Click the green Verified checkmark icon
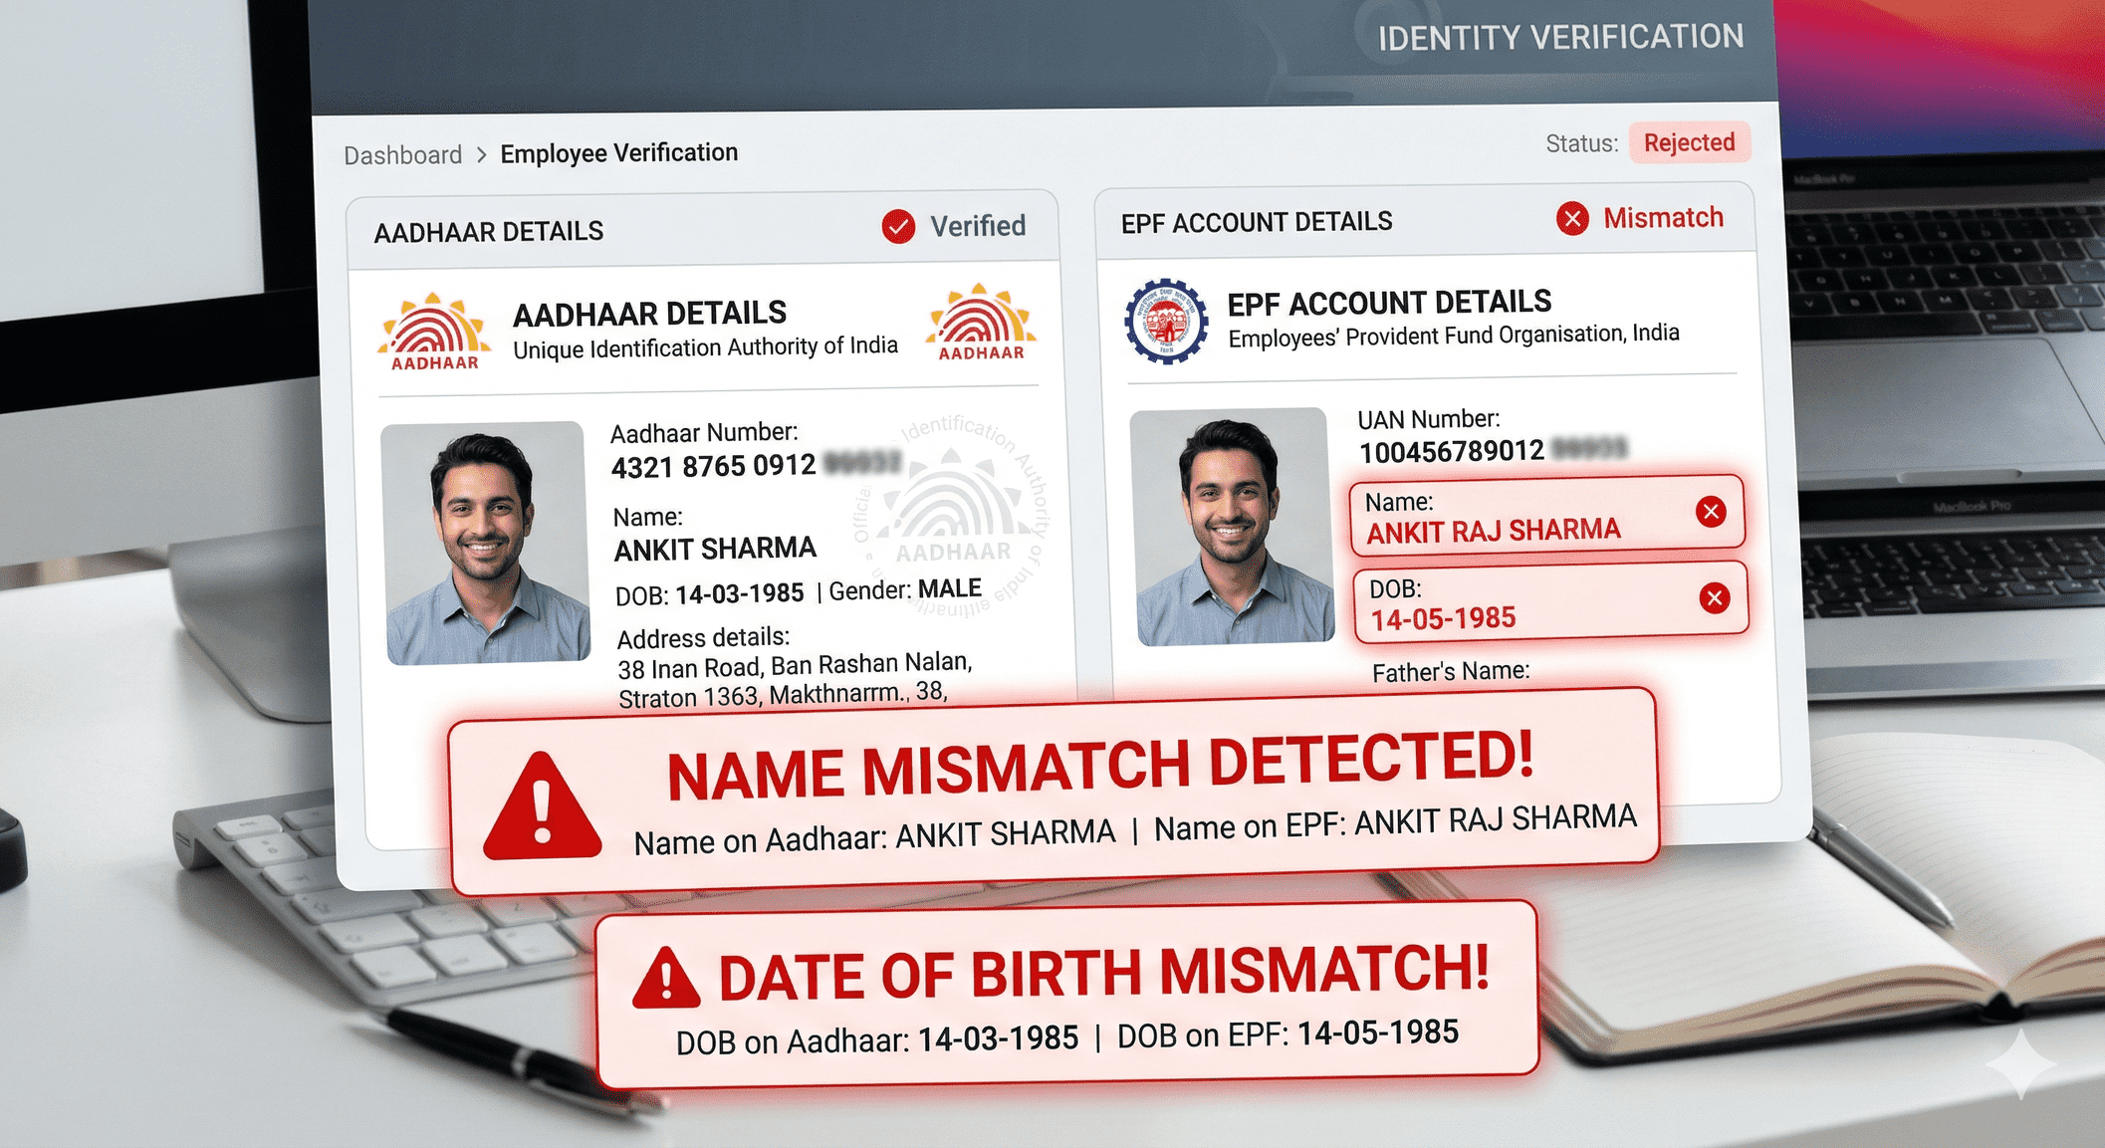This screenshot has height=1148, width=2105. tap(898, 227)
